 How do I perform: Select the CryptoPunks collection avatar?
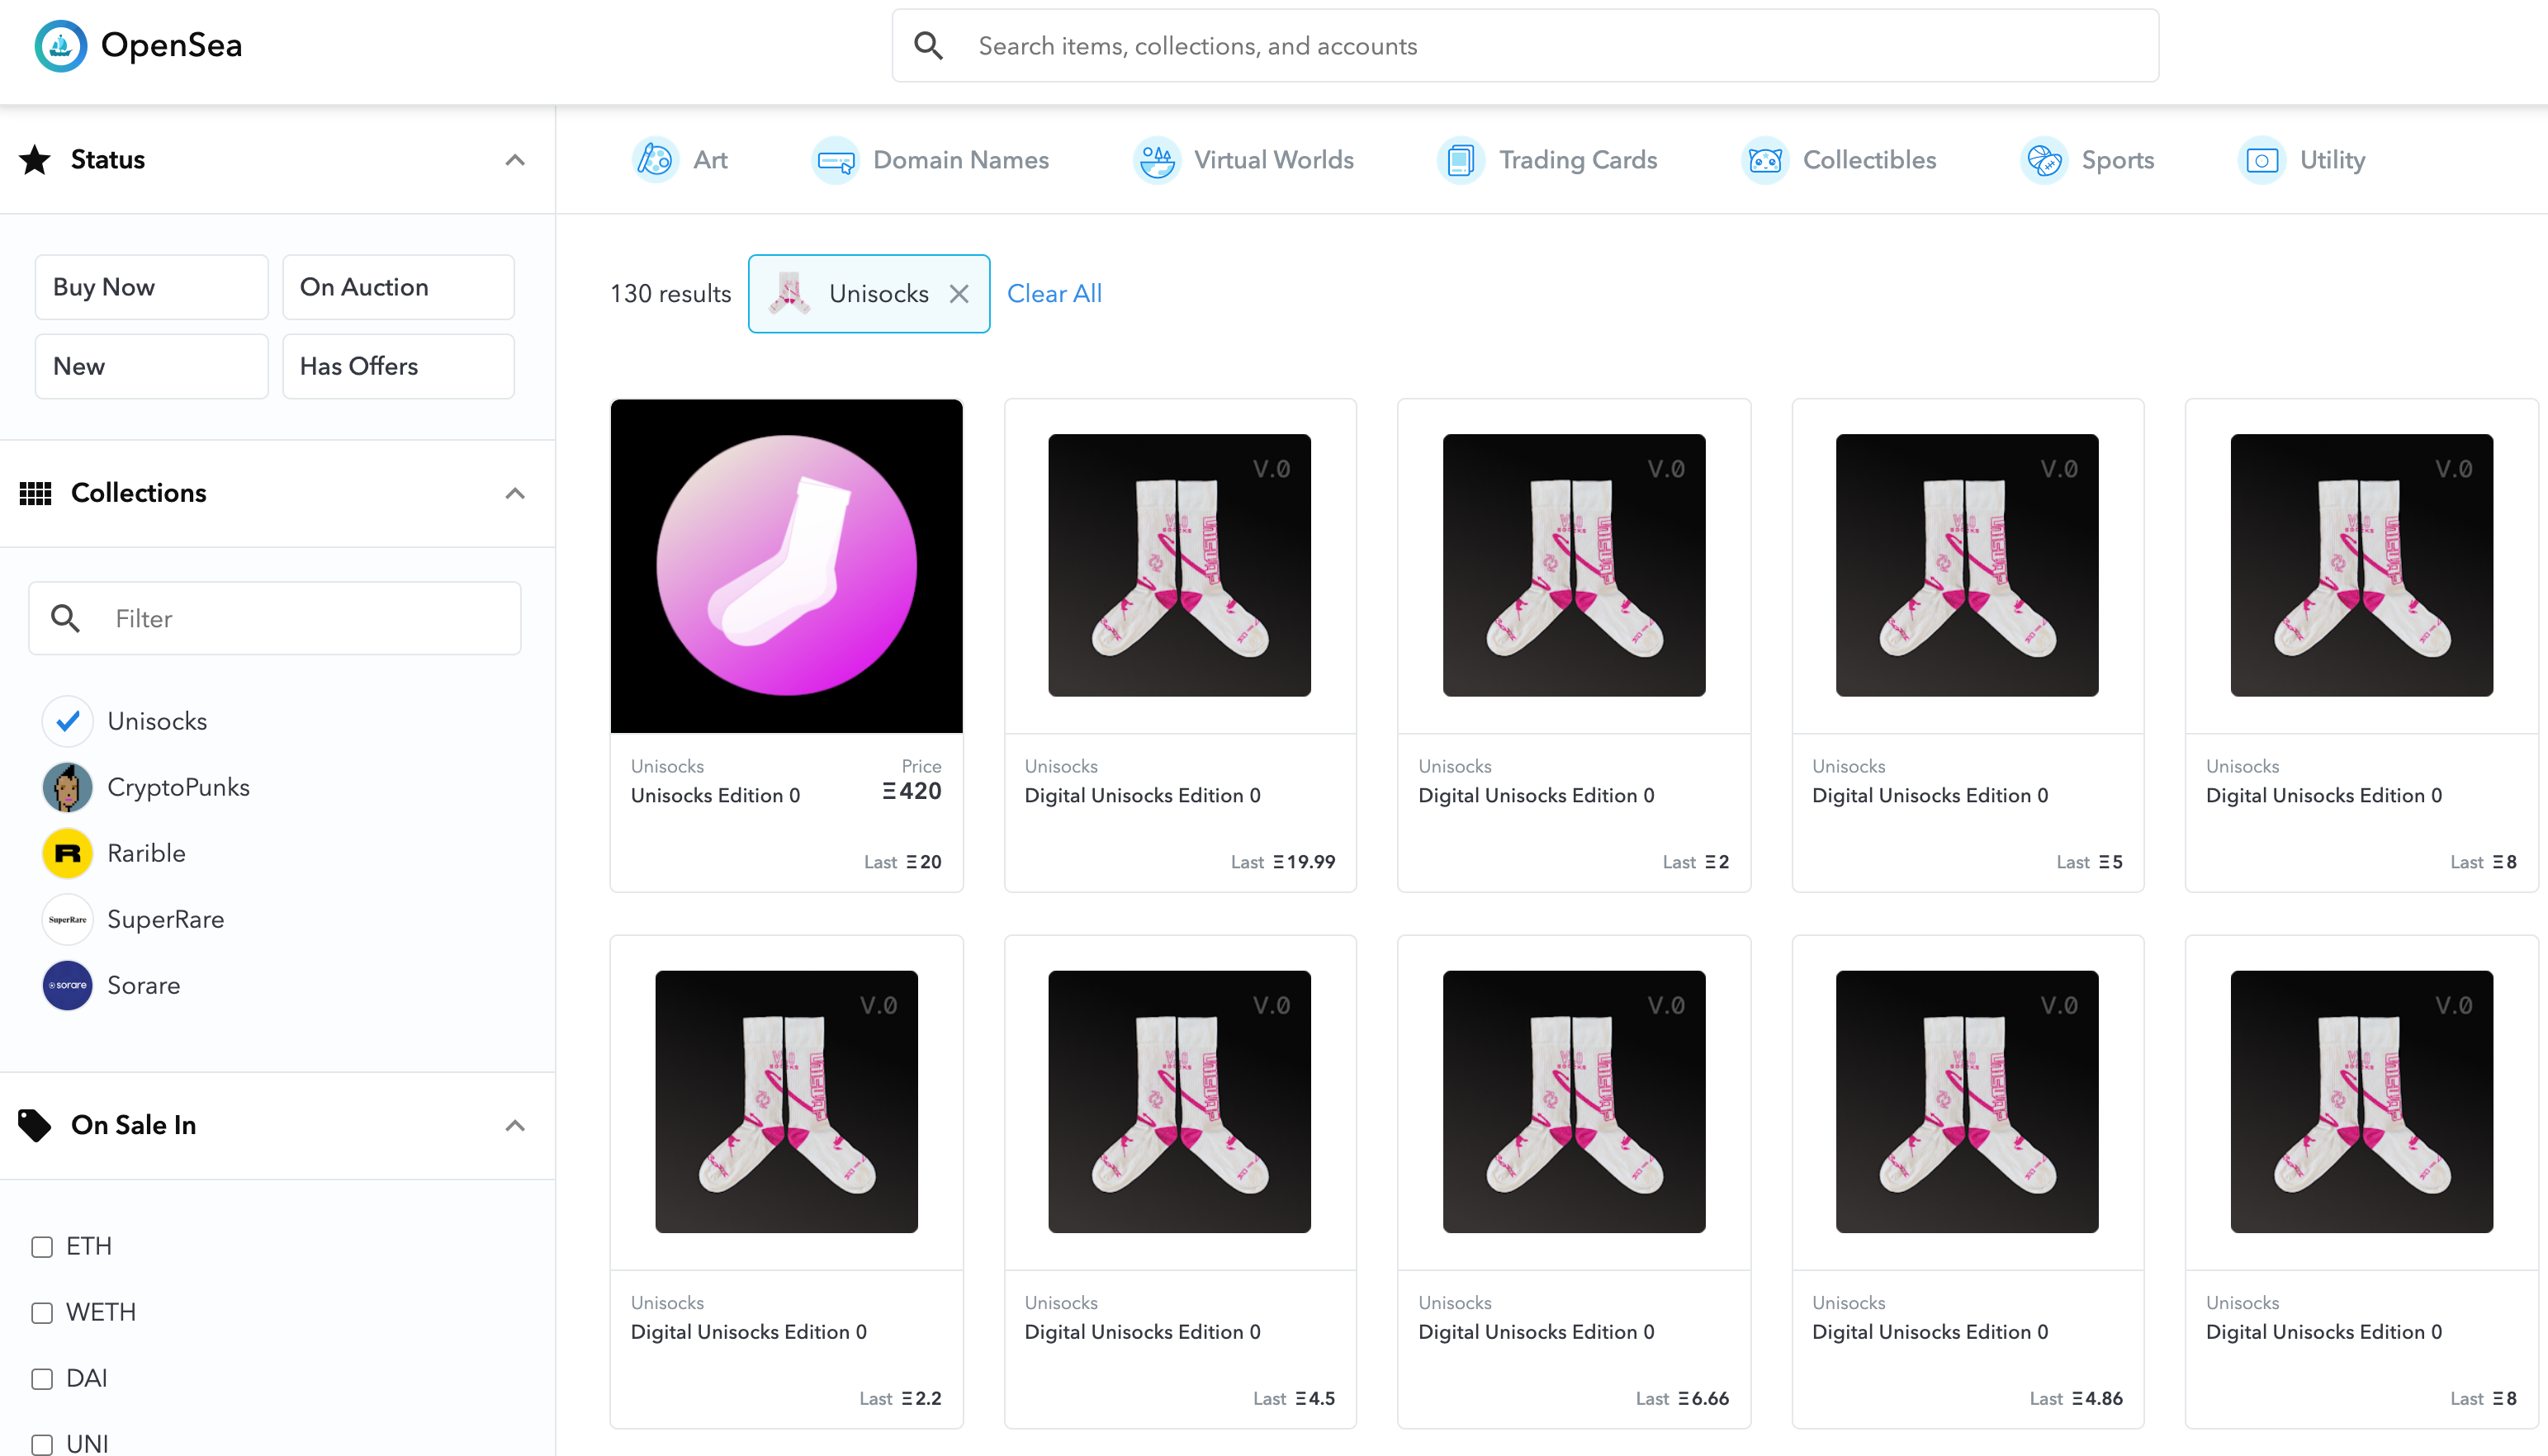click(67, 787)
